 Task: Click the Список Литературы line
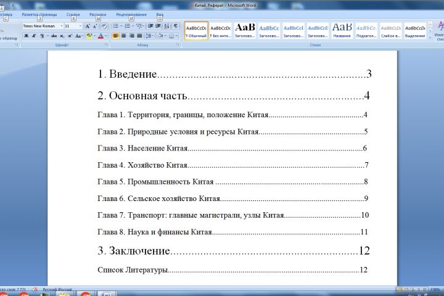[x=232, y=269]
